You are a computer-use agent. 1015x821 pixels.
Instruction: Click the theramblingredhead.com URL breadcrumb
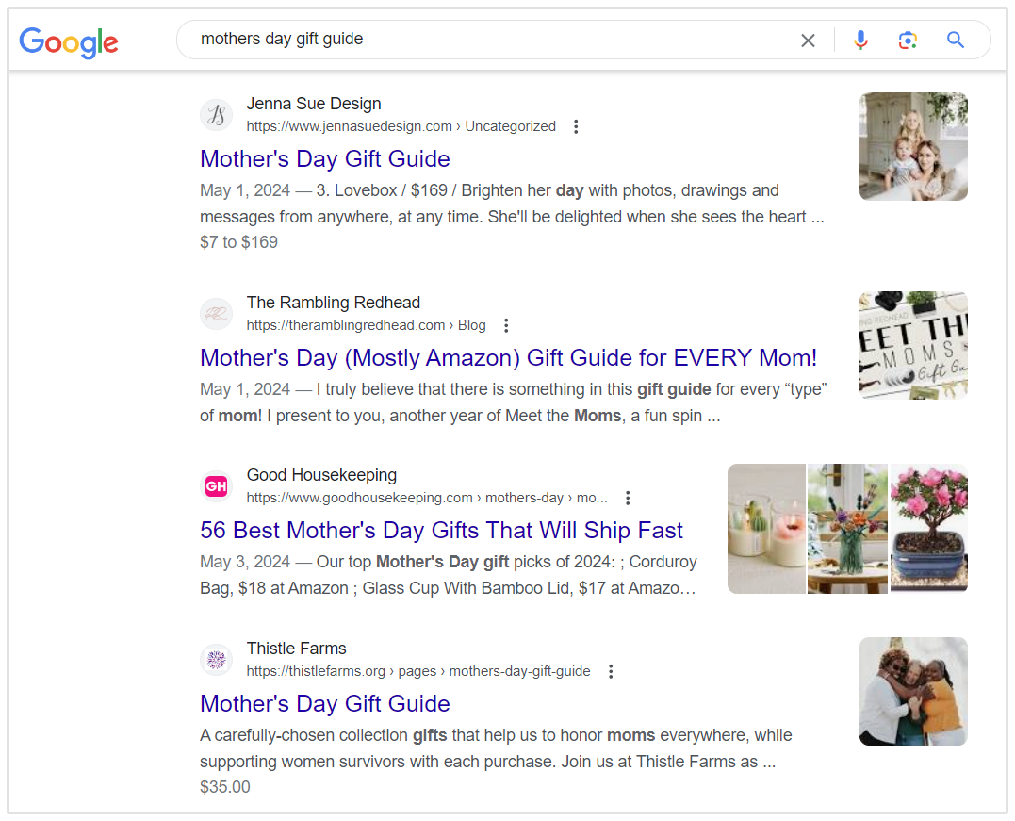click(366, 325)
